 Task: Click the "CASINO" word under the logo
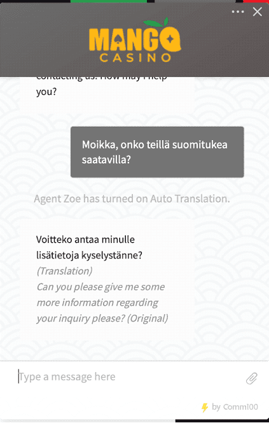(x=135, y=58)
